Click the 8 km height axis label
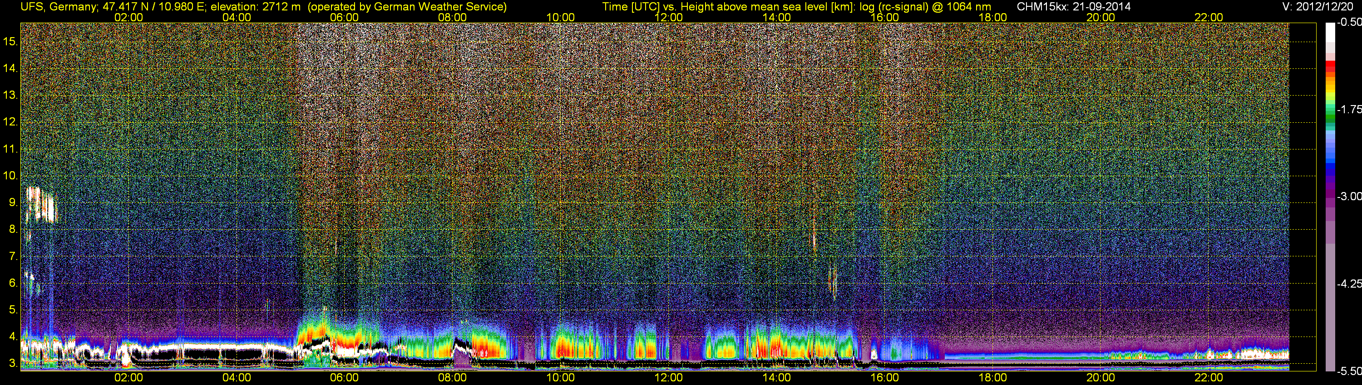This screenshot has width=1362, height=385. click(x=13, y=230)
